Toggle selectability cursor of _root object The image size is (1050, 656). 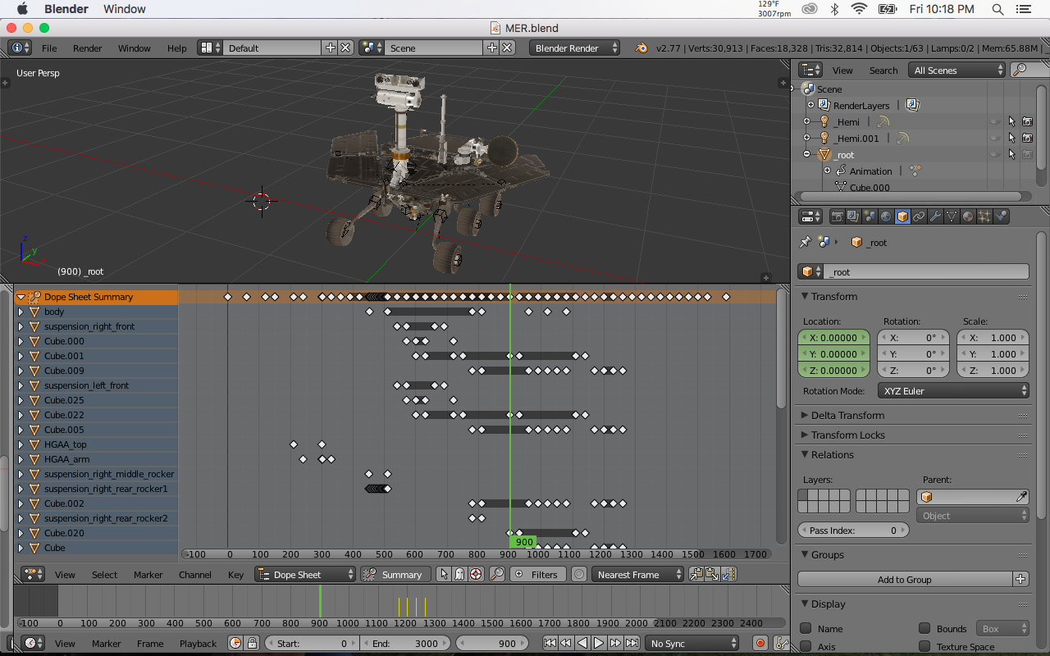[x=1011, y=155]
